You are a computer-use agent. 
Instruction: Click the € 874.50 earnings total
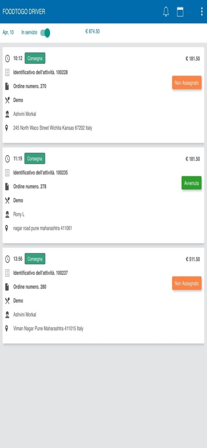tap(93, 31)
